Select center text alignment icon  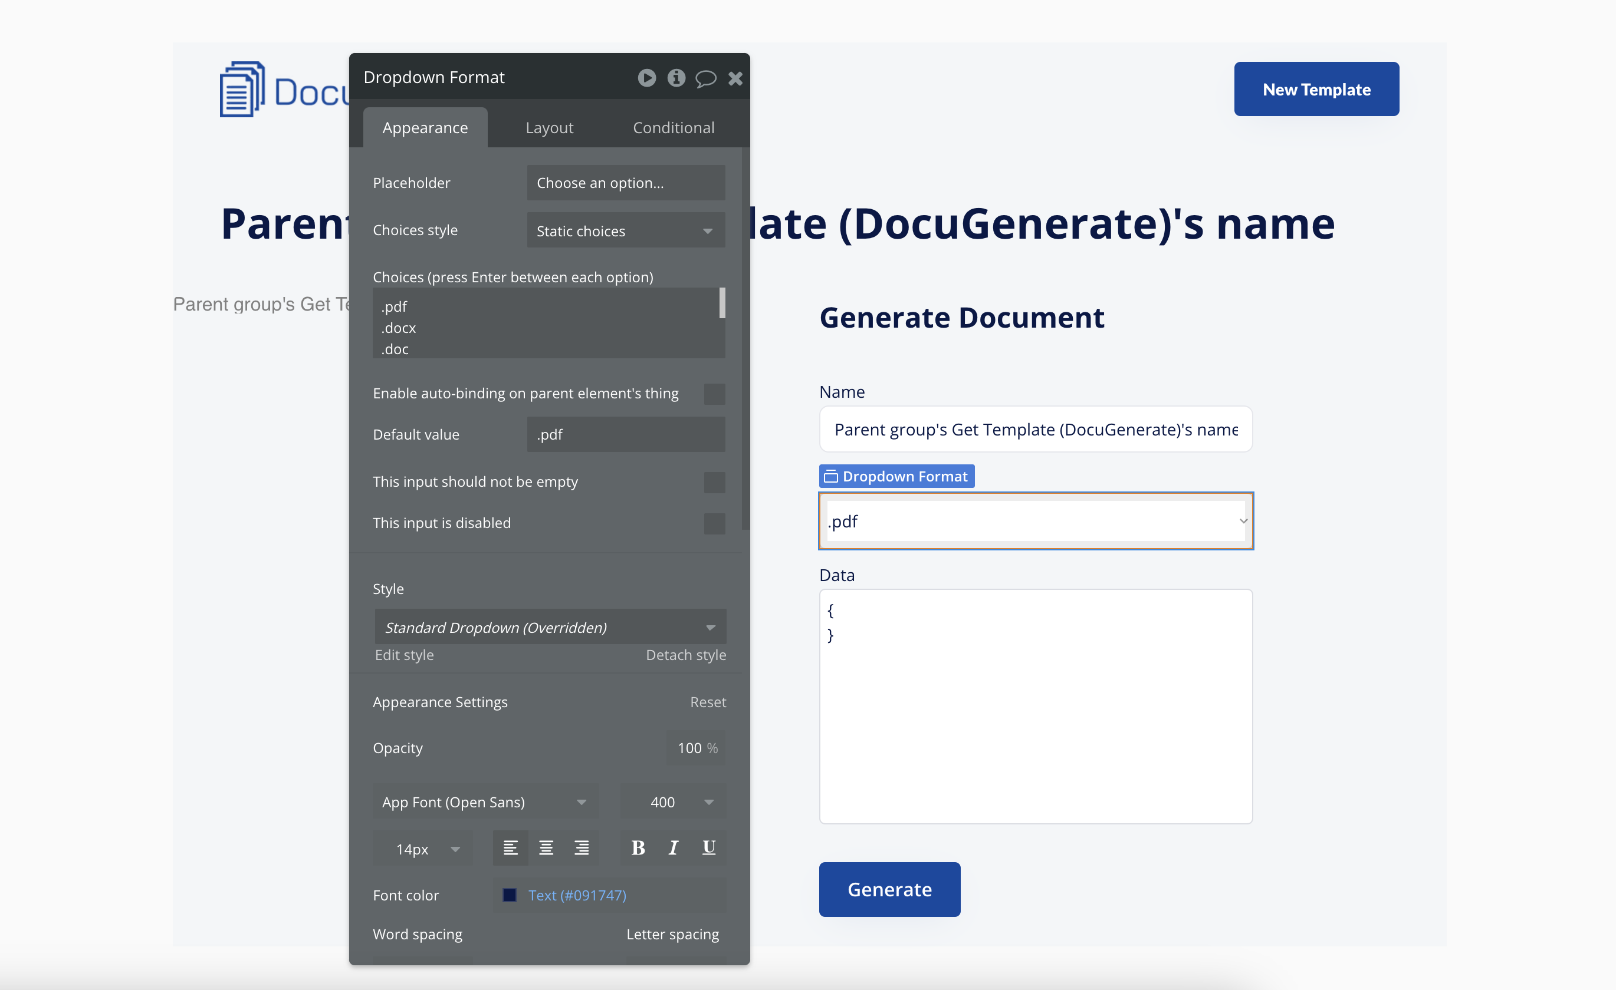coord(546,848)
